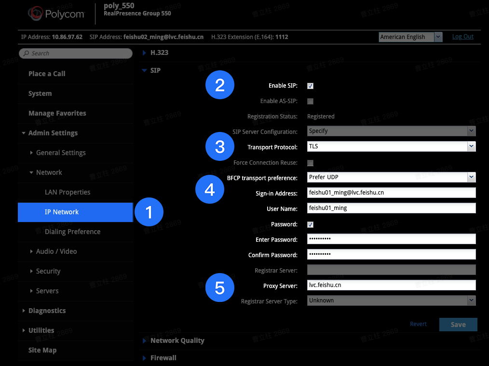
Task: Toggle the Password checkbox
Action: [x=310, y=224]
